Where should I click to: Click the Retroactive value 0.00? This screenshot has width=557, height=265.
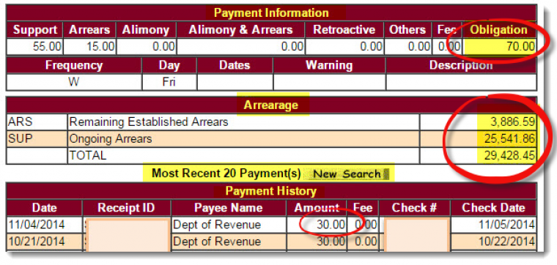[x=371, y=47]
